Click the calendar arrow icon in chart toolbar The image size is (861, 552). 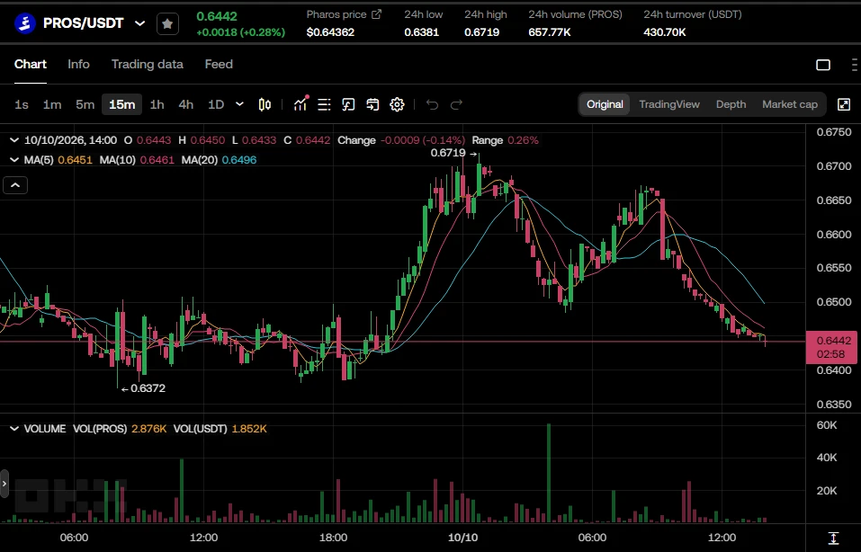pyautogui.click(x=372, y=104)
